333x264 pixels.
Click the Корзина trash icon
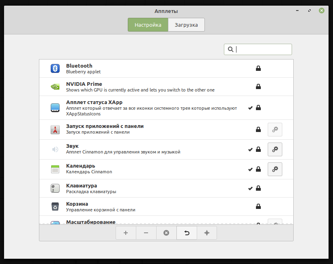[55, 207]
